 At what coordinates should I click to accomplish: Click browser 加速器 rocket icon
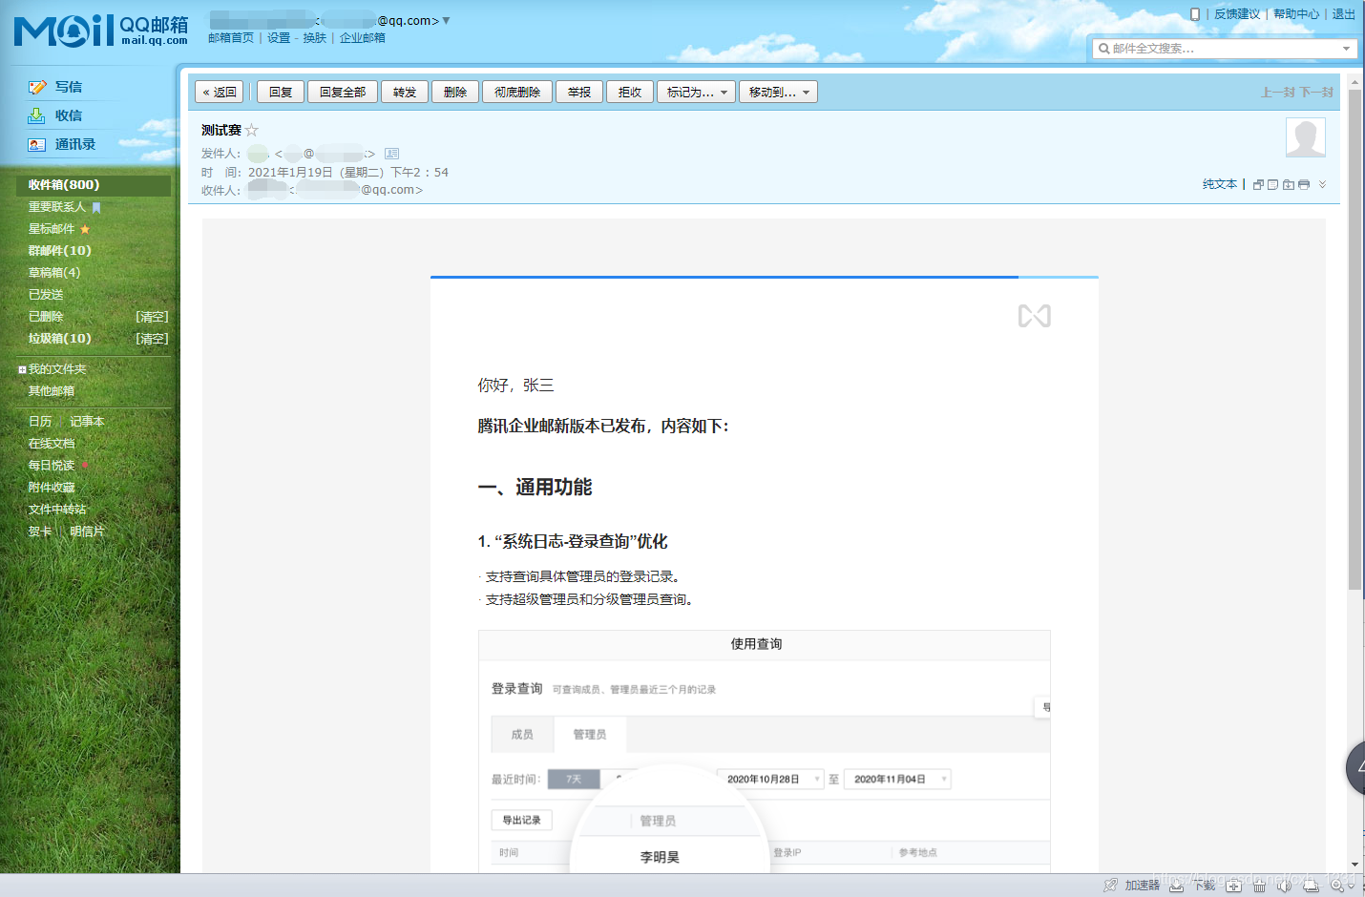pos(1110,886)
